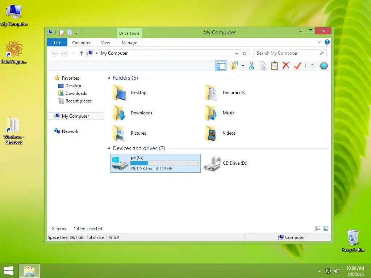Click the Copy toolbar icon

pyautogui.click(x=263, y=66)
